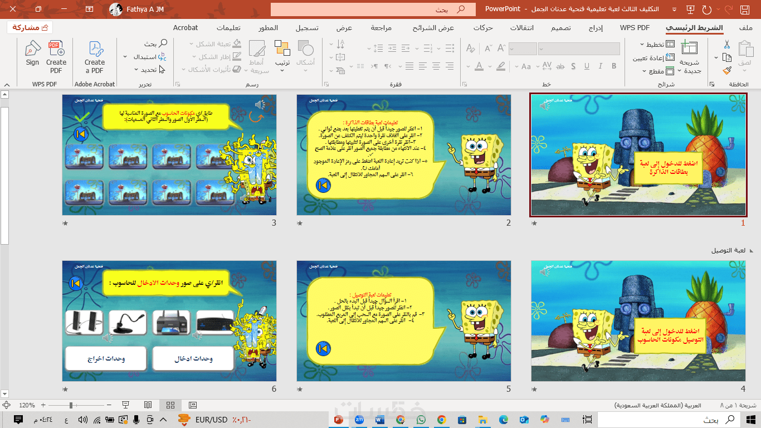761x428 pixels.
Task: Click the 120% zoom level
Action: [27, 405]
